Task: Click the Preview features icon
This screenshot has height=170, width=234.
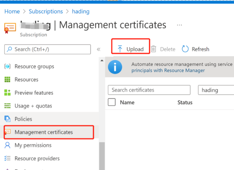Action: [8, 93]
